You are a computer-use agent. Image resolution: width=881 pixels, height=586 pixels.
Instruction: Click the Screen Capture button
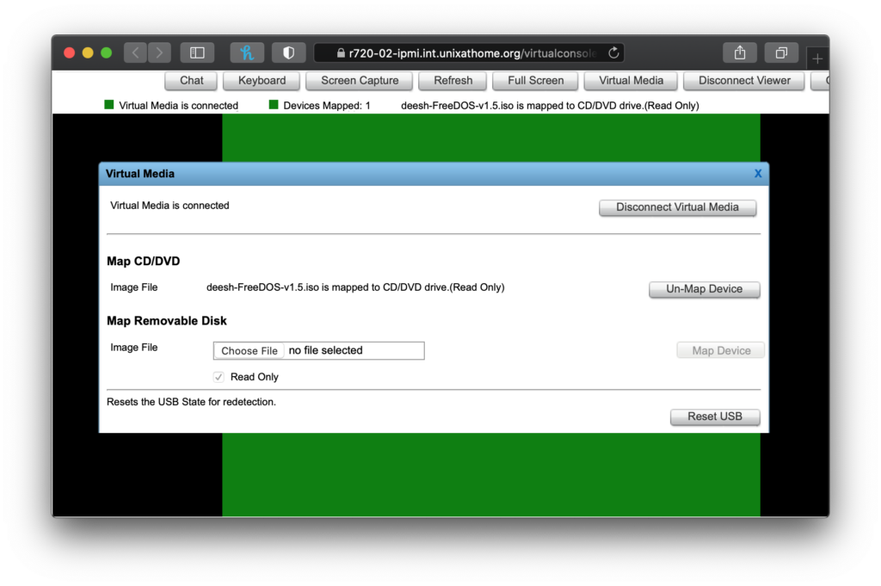point(360,80)
